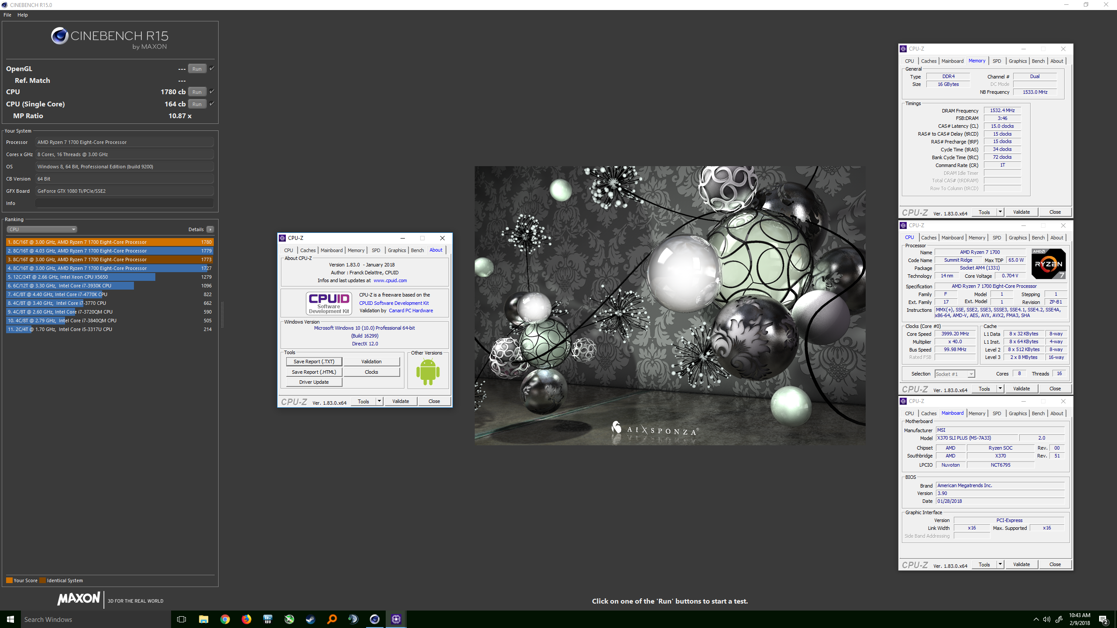1117x628 pixels.
Task: Switch to CPU-Z taskbar icon
Action: (396, 619)
